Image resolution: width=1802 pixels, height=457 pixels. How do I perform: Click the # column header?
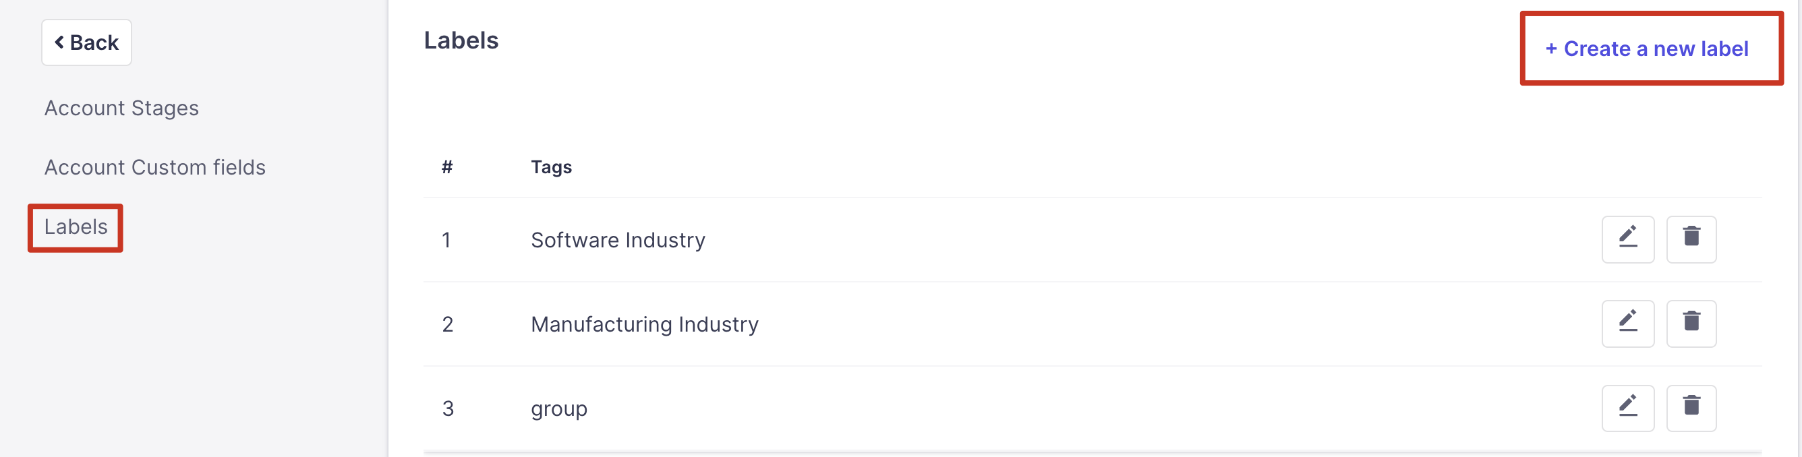pos(447,167)
